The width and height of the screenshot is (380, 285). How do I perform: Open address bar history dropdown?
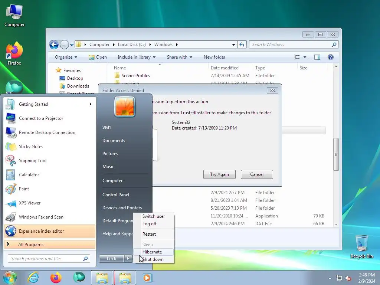point(233,45)
